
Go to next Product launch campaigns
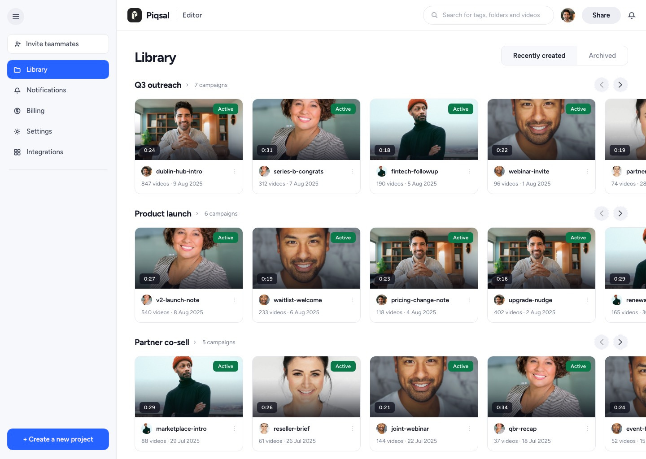tap(620, 213)
